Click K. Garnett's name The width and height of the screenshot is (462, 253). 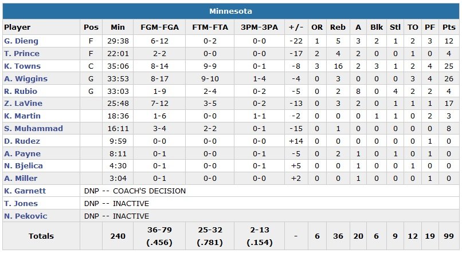click(25, 191)
